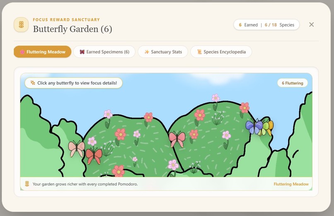Click the sparkle icon on Sanctuary Stats tab
Image resolution: width=334 pixels, height=216 pixels.
point(147,52)
